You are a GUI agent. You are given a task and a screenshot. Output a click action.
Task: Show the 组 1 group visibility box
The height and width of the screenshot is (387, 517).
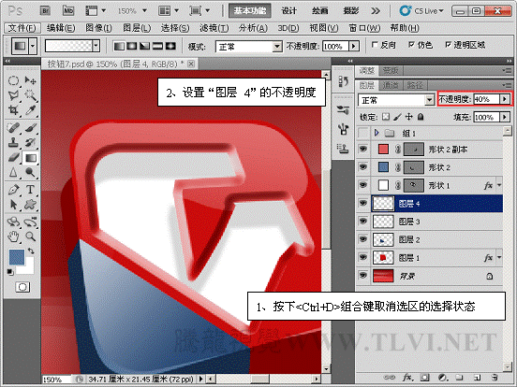[363, 133]
